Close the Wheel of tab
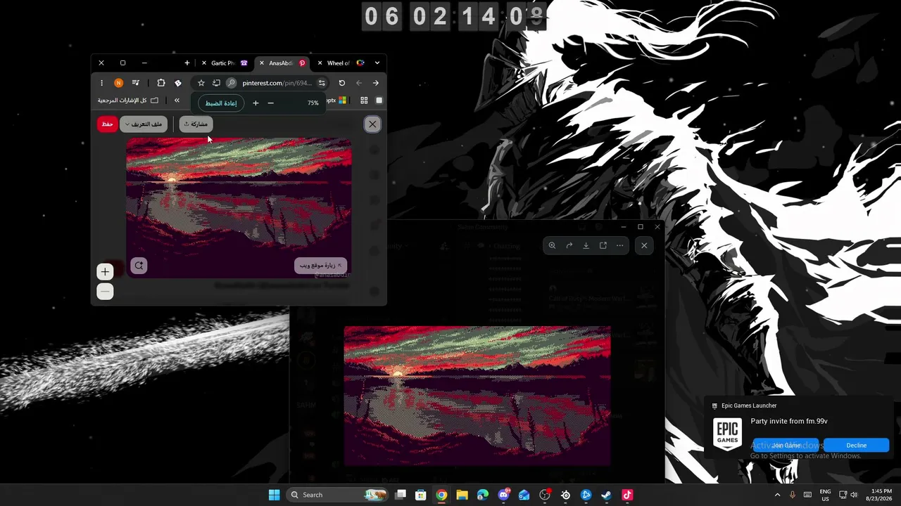 [x=320, y=63]
